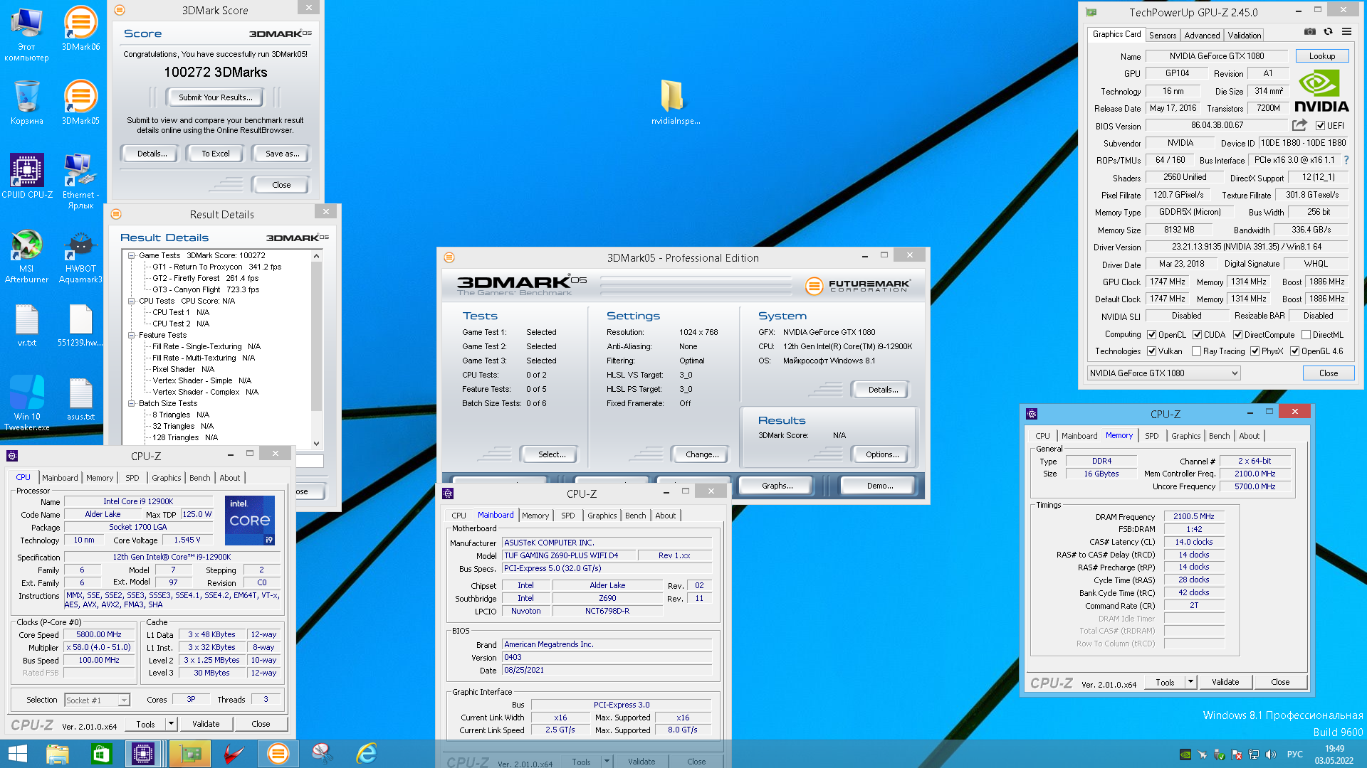This screenshot has width=1367, height=768.
Task: Take a GPU-Z screenshot with the camera icon
Action: coord(1309,31)
